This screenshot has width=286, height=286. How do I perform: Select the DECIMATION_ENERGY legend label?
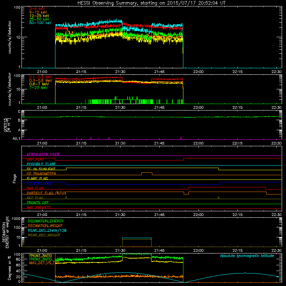46,221
